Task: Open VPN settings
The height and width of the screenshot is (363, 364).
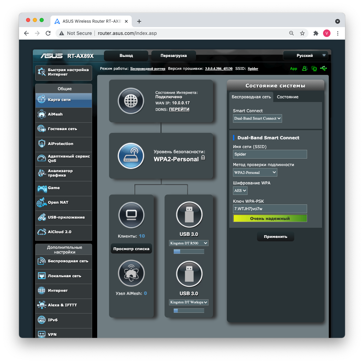Action: pyautogui.click(x=64, y=333)
